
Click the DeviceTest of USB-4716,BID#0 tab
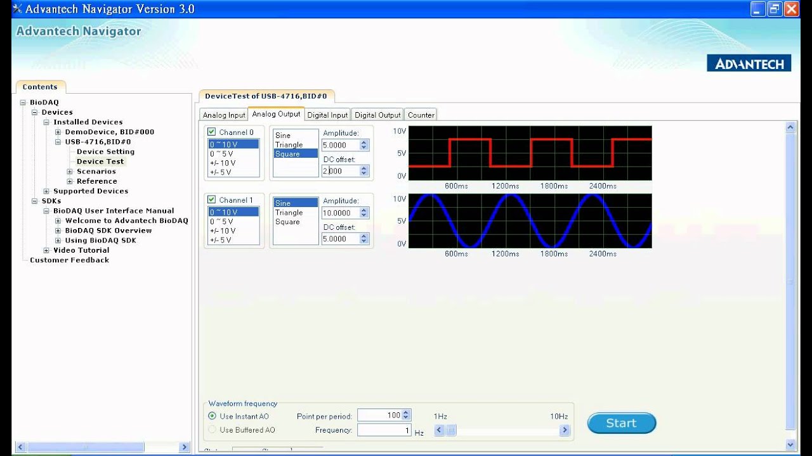(266, 96)
